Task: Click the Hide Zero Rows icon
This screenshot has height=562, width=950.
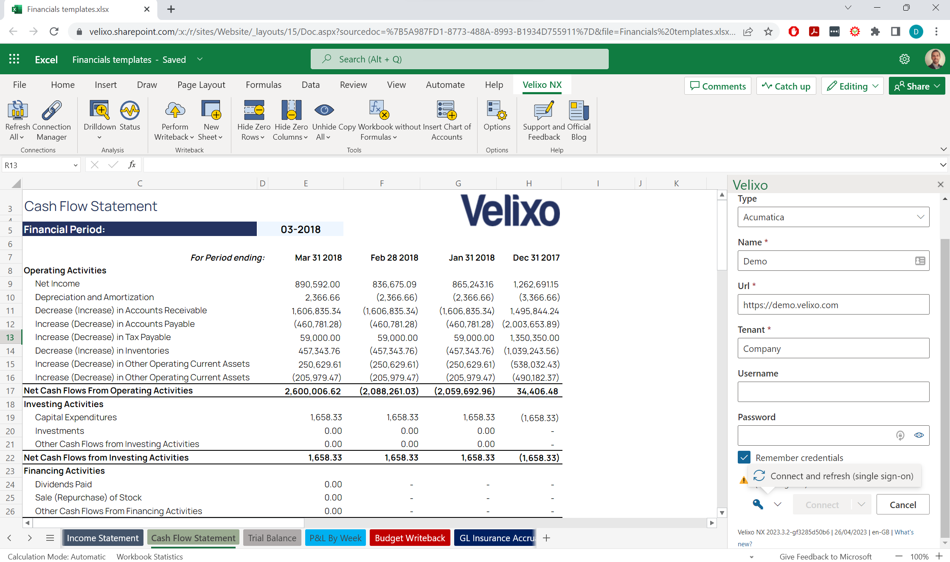Action: (254, 110)
